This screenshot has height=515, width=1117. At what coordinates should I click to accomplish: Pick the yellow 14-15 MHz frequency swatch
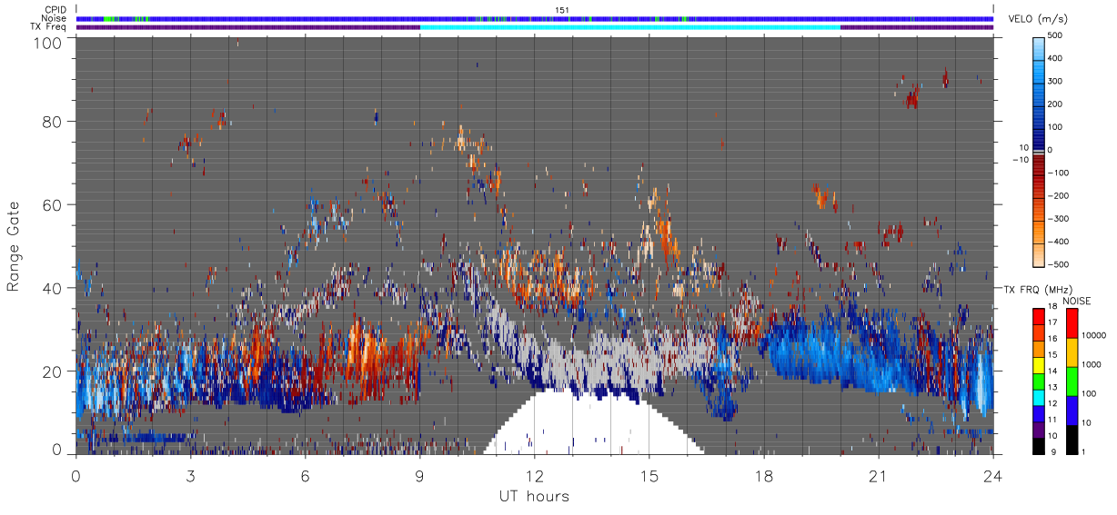1039,363
